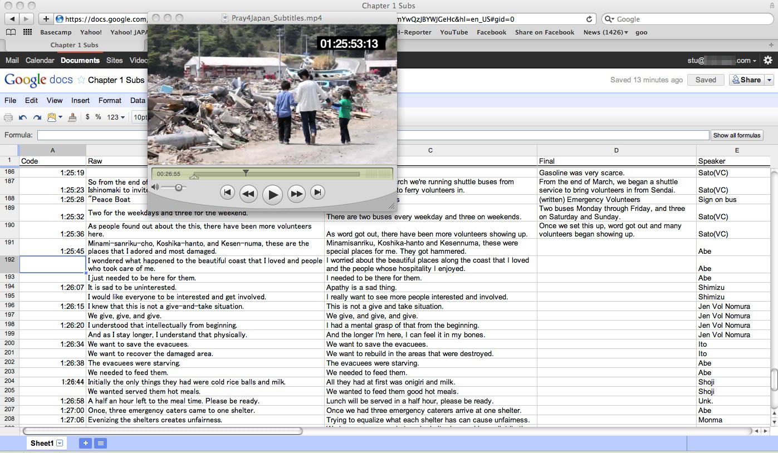The height and width of the screenshot is (453, 778).
Task: Adjust the video player volume slider
Action: click(x=179, y=188)
